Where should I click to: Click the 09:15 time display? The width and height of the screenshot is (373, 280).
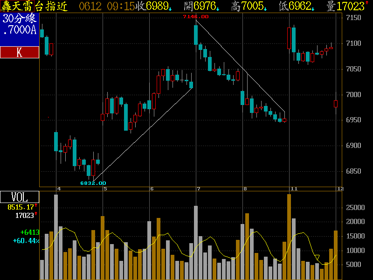(121, 6)
